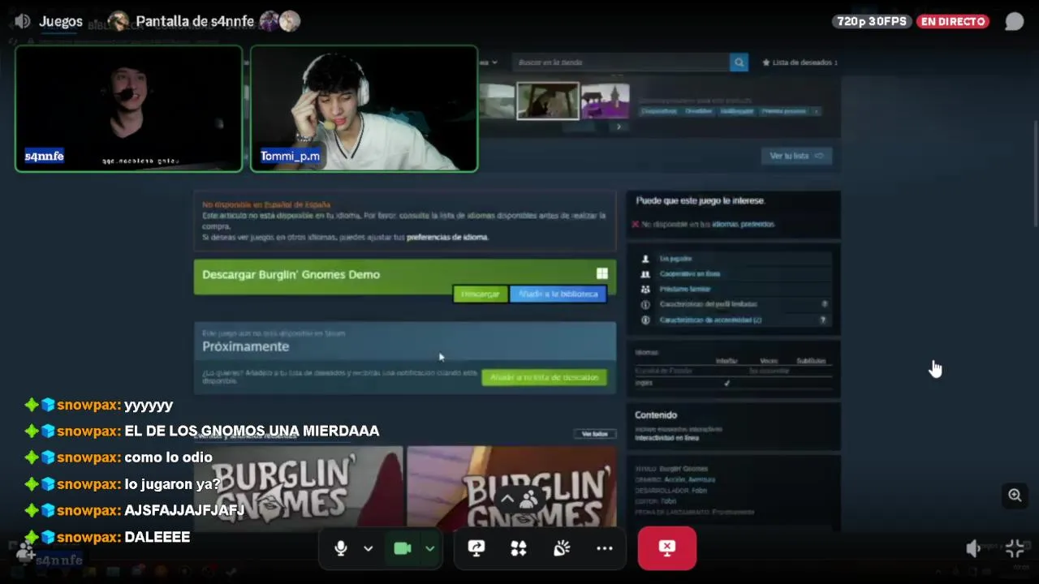1039x584 pixels.
Task: Click the share screen icon
Action: 476,548
